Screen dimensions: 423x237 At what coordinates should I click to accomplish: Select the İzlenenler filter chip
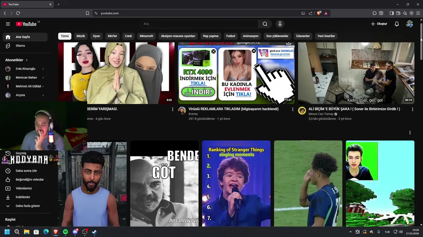pyautogui.click(x=303, y=36)
